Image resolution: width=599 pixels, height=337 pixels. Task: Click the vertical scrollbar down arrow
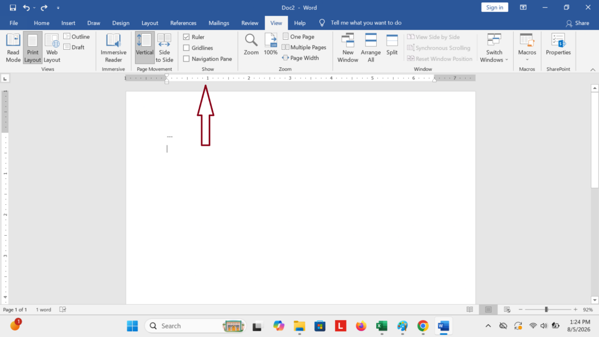point(594,300)
